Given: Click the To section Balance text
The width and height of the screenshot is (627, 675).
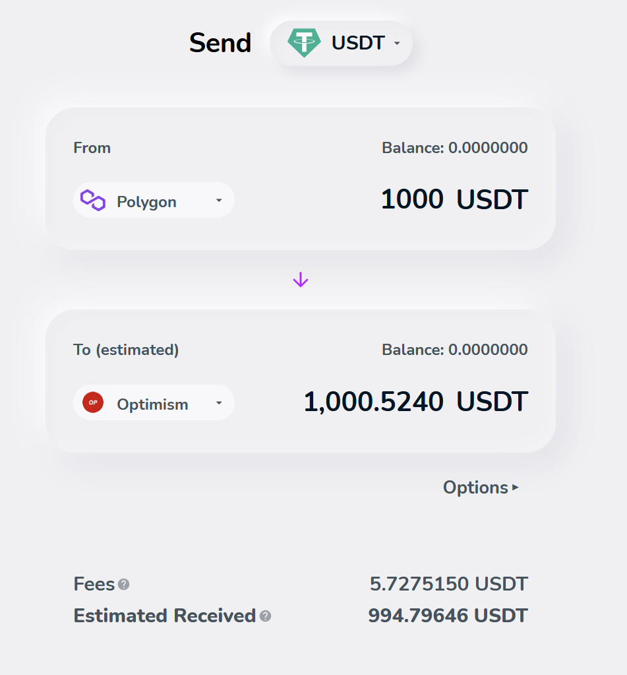Looking at the screenshot, I should pyautogui.click(x=454, y=349).
